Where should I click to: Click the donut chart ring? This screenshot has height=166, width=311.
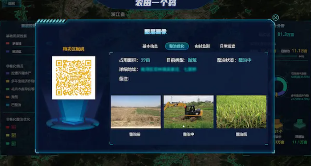click(x=281, y=87)
